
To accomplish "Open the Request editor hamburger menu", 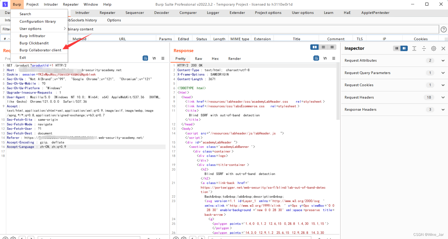I will coord(163,58).
